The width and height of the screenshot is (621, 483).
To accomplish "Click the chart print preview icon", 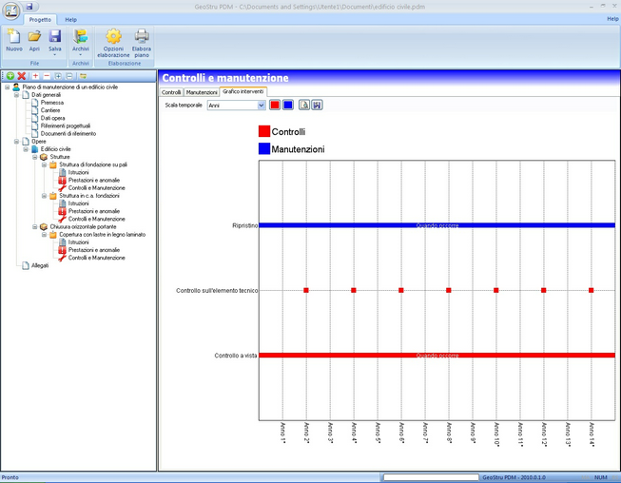I will tap(303, 105).
